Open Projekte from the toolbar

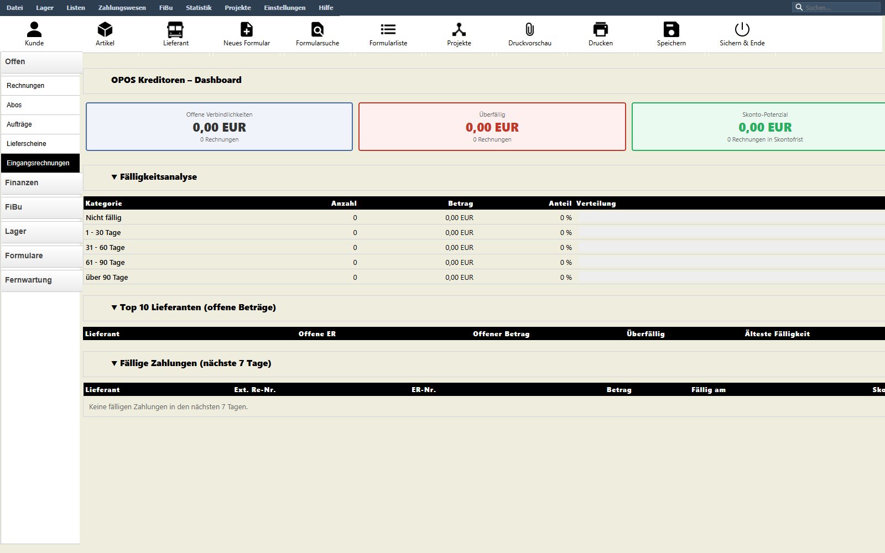459,29
